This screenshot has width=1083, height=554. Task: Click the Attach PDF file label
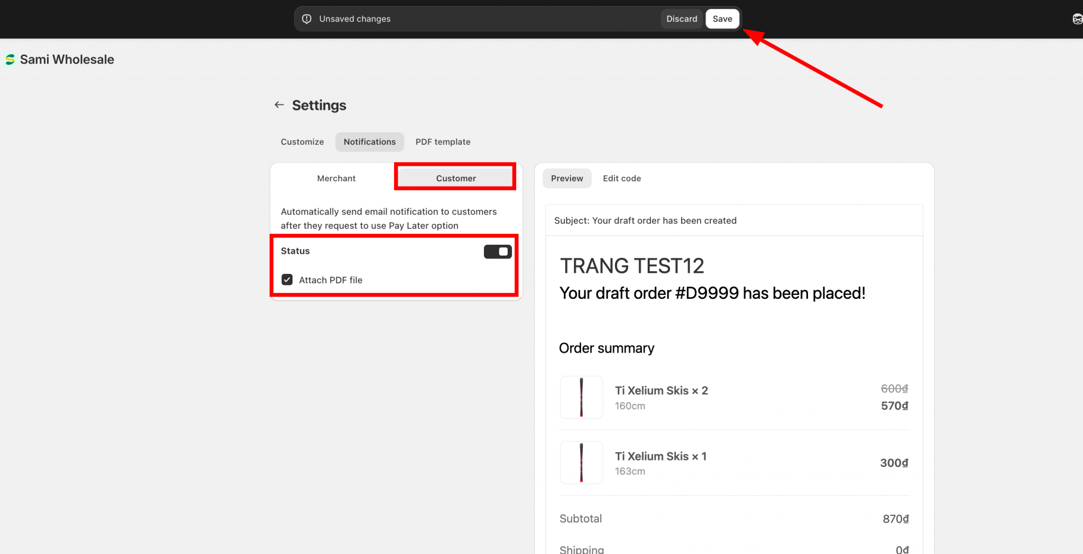[331, 280]
